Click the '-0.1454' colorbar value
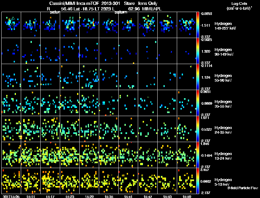260x198 pixels. 206,155
